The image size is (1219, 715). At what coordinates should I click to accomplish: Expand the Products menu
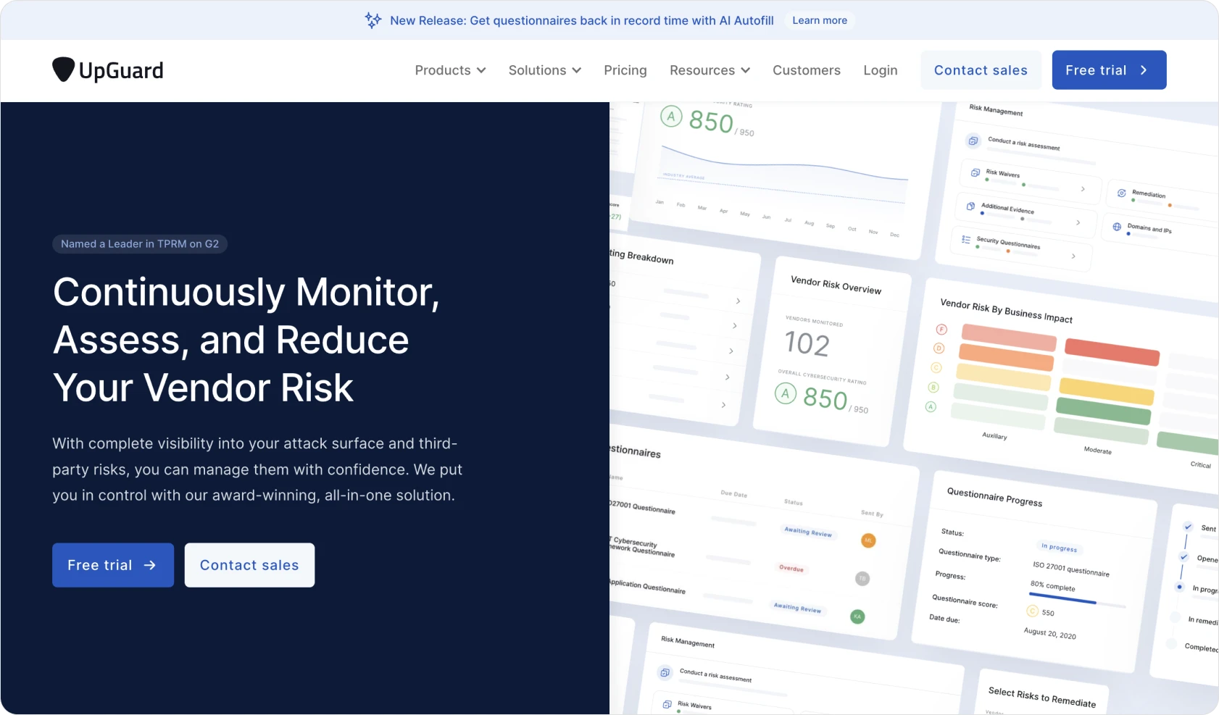click(450, 70)
